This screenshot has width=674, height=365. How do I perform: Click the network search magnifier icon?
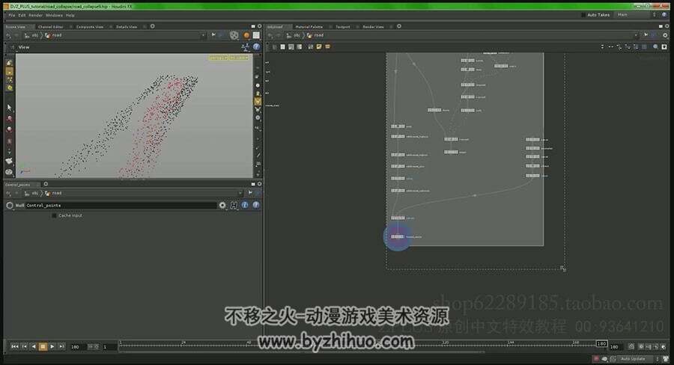click(655, 47)
